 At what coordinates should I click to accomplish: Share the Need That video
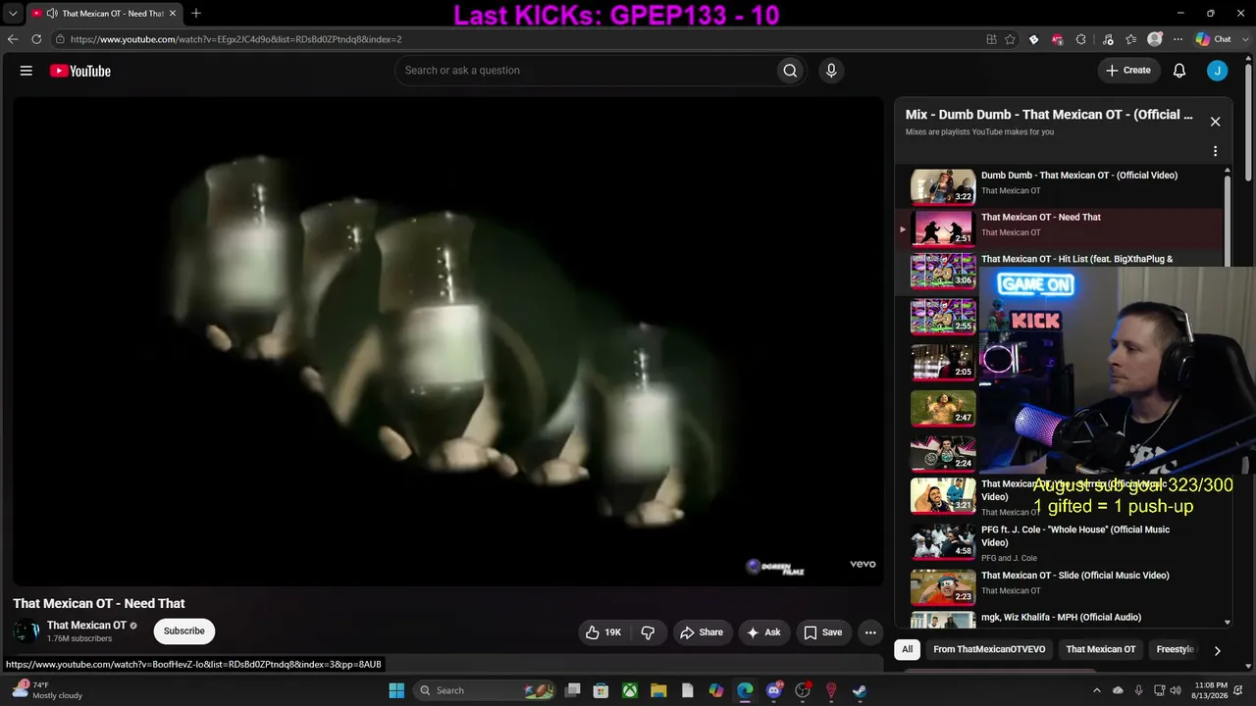point(702,632)
